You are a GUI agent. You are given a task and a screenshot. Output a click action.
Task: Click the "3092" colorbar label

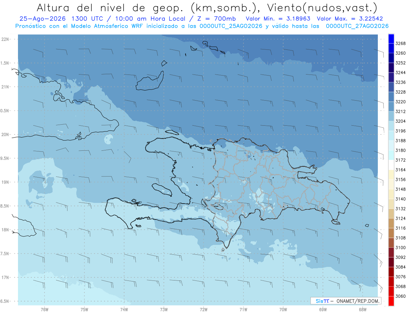click(x=400, y=257)
